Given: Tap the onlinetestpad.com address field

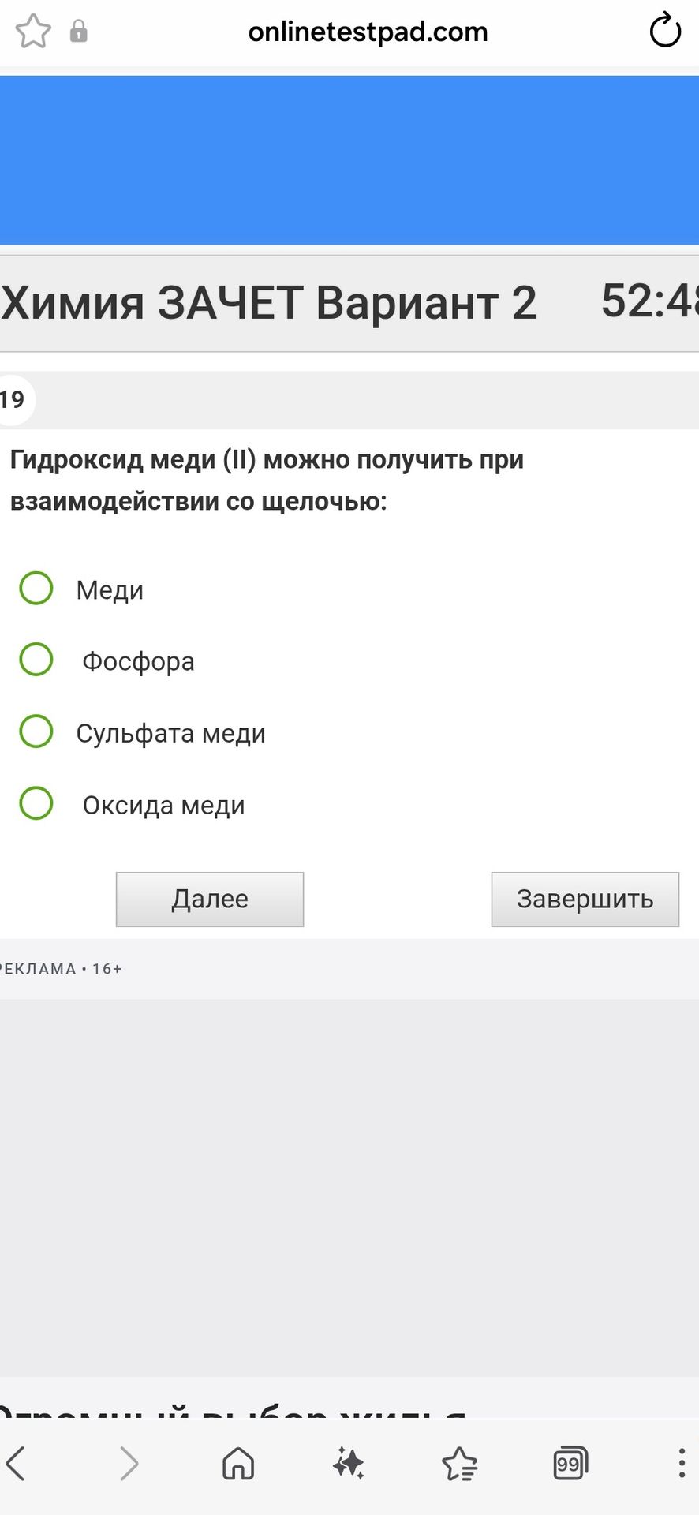Looking at the screenshot, I should tap(368, 32).
